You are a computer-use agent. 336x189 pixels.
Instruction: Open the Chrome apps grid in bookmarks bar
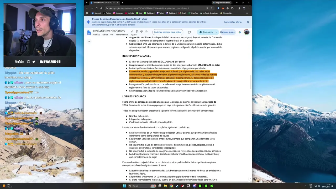point(87,13)
